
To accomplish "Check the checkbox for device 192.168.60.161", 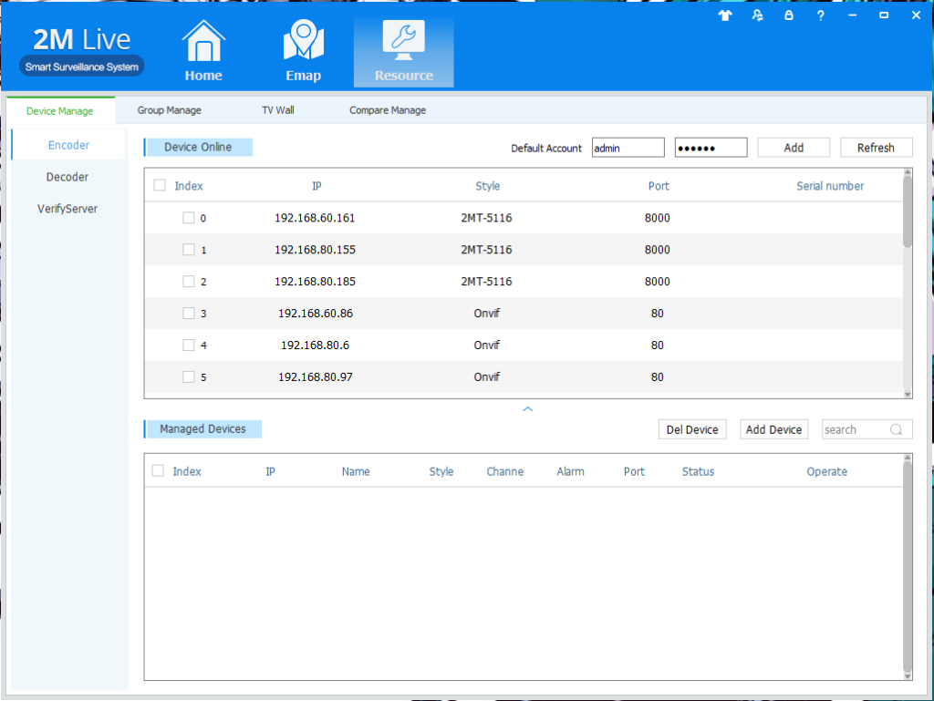I will [x=189, y=218].
